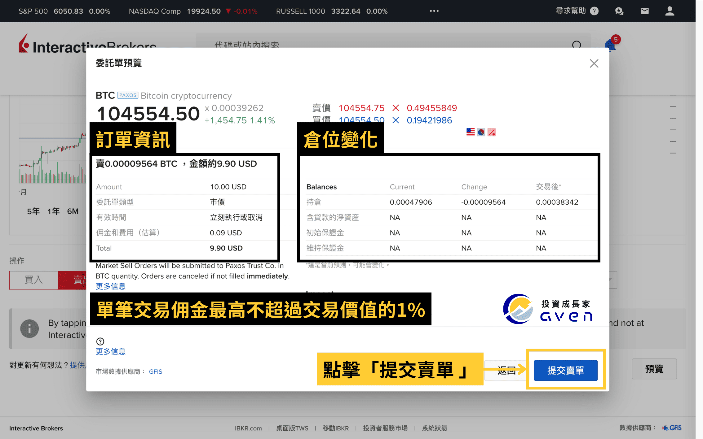The width and height of the screenshot is (703, 439).
Task: Open IBKR.com footer link
Action: 248,428
